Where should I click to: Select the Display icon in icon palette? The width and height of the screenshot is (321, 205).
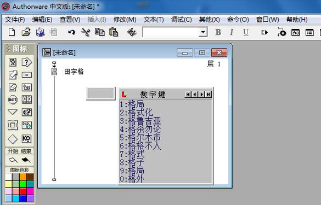click(13, 62)
